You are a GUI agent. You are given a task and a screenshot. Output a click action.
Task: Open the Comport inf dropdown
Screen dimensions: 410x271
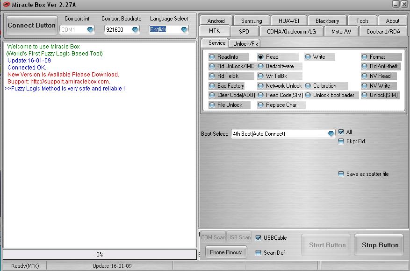(x=91, y=29)
